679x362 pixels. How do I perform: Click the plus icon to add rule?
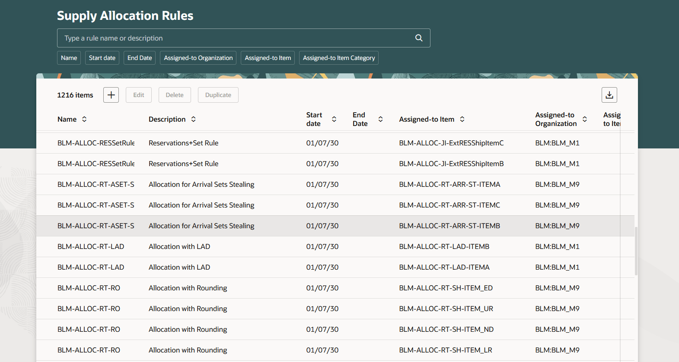(x=111, y=95)
